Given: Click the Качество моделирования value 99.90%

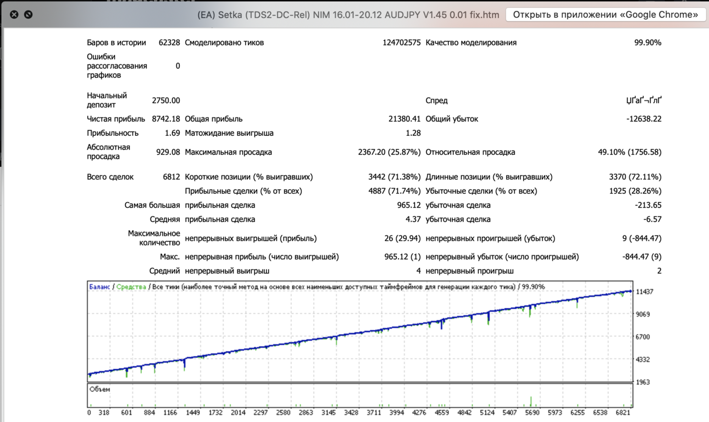Looking at the screenshot, I should tap(647, 42).
